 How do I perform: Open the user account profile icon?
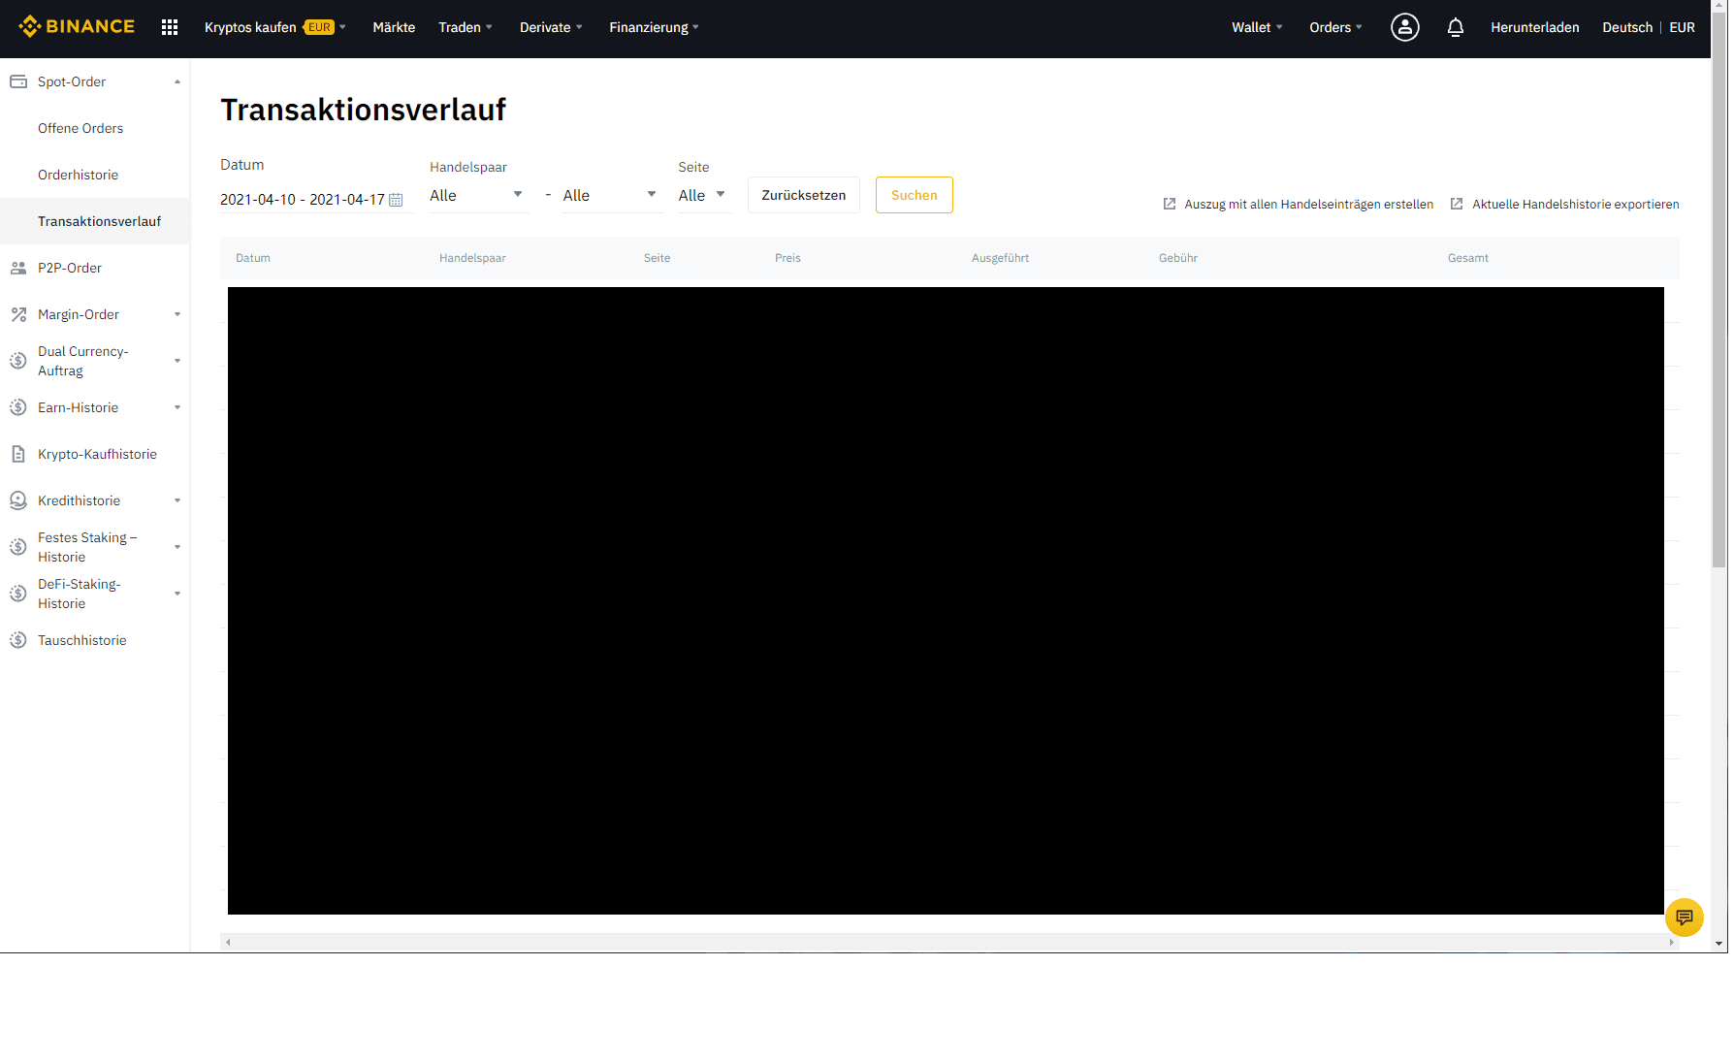pyautogui.click(x=1404, y=27)
